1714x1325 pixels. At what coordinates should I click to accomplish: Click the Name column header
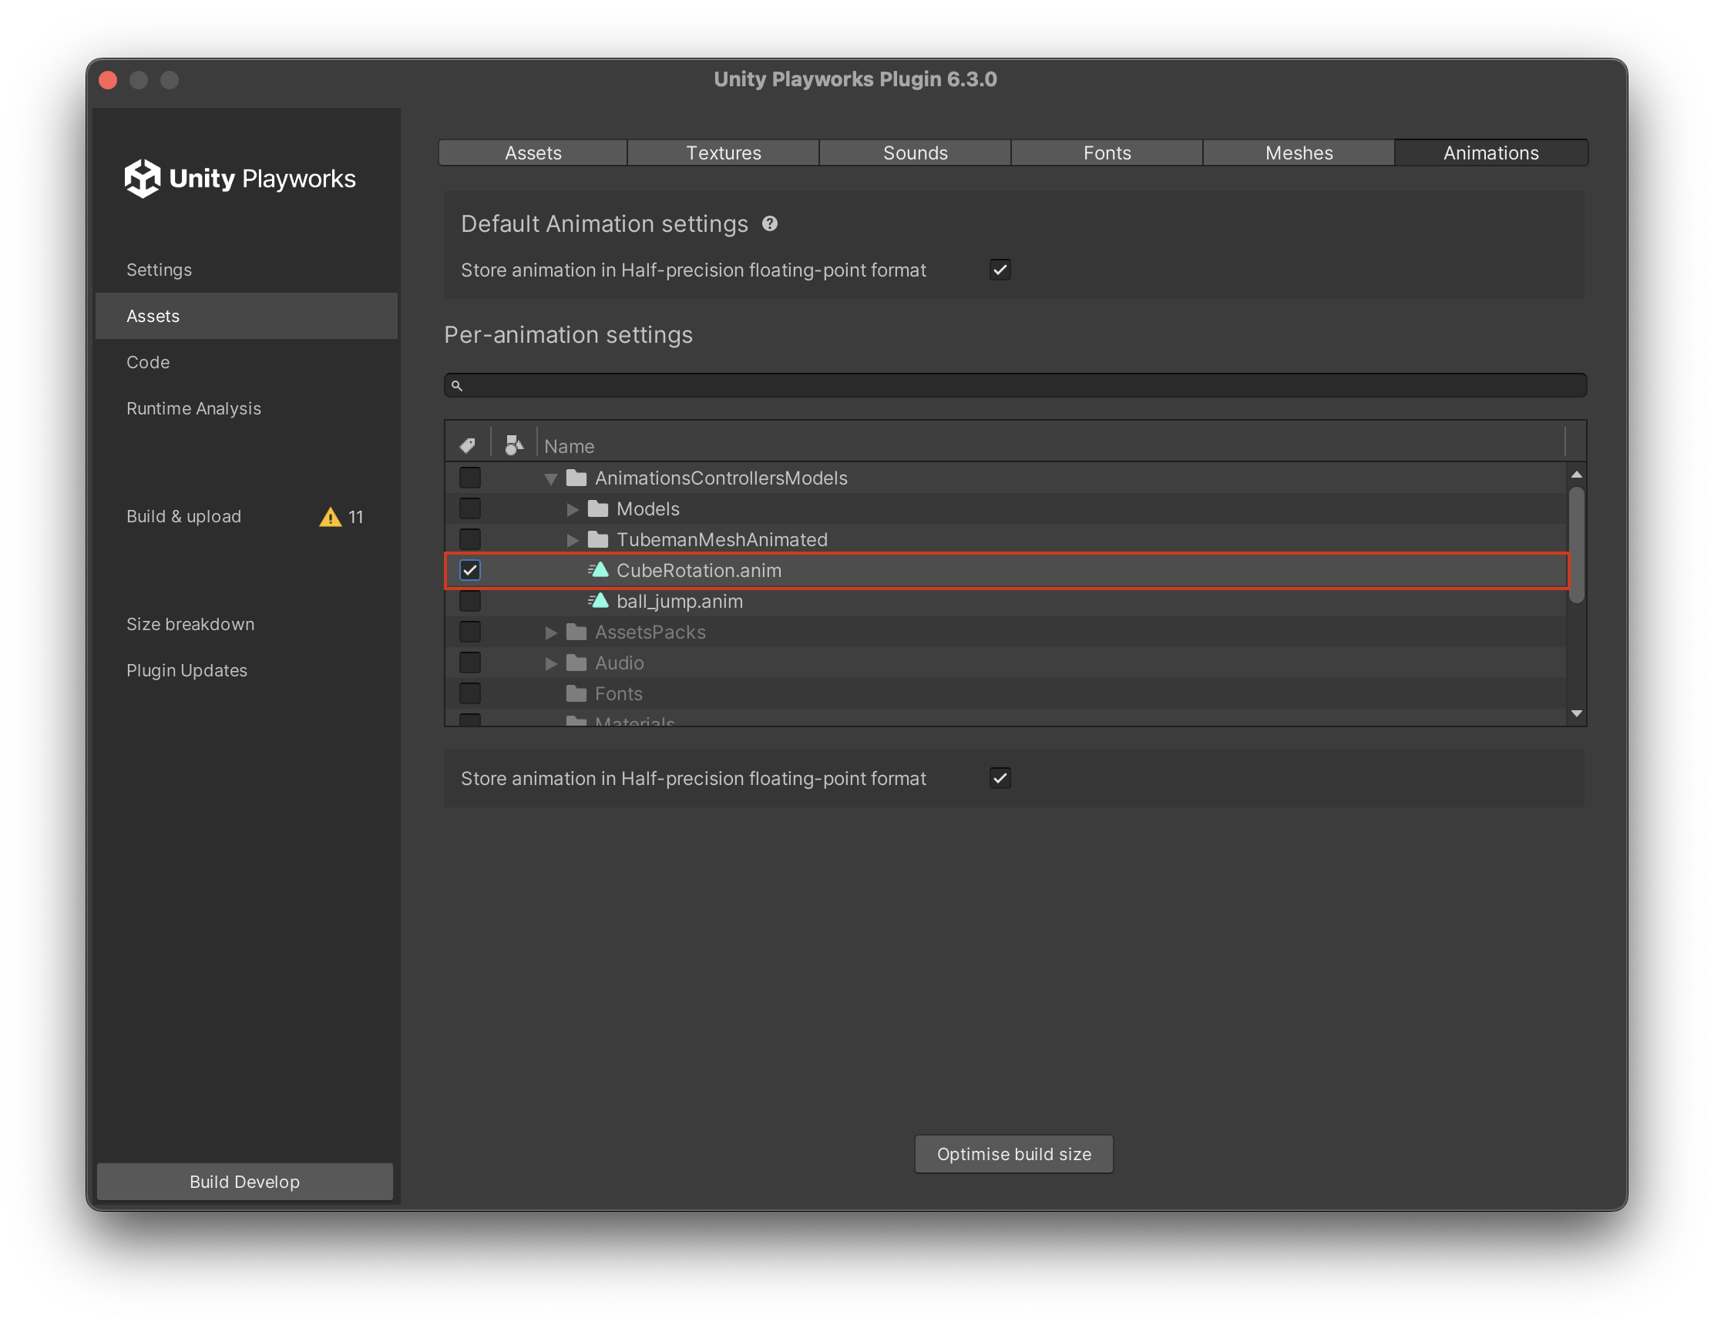[x=1052, y=445]
